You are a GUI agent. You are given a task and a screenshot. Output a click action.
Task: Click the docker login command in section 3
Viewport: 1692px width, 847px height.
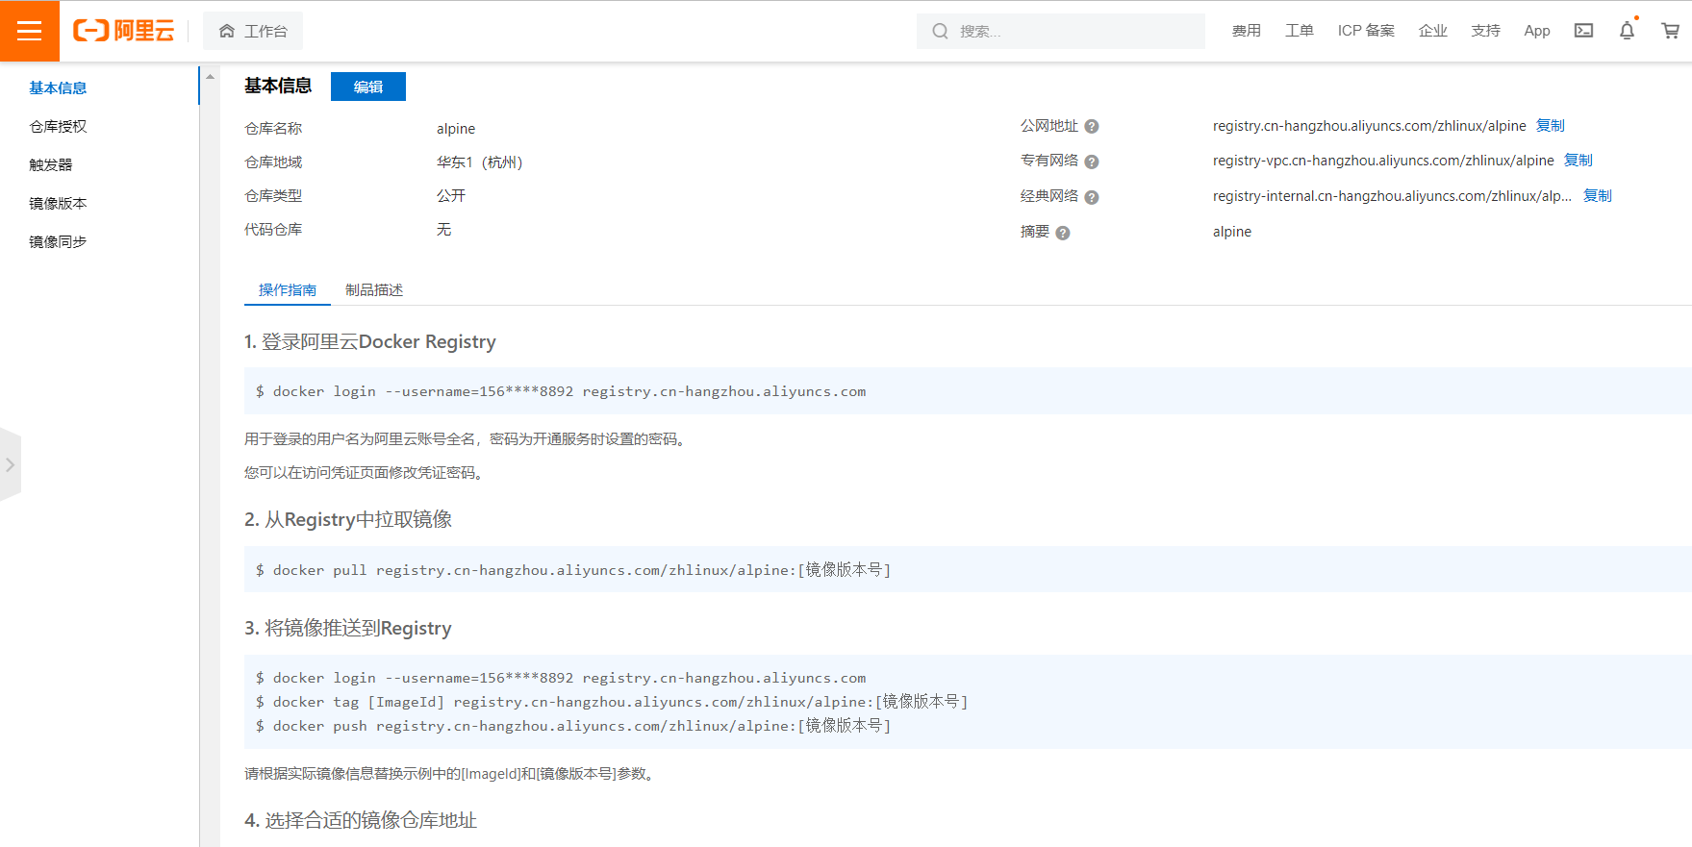pyautogui.click(x=561, y=678)
